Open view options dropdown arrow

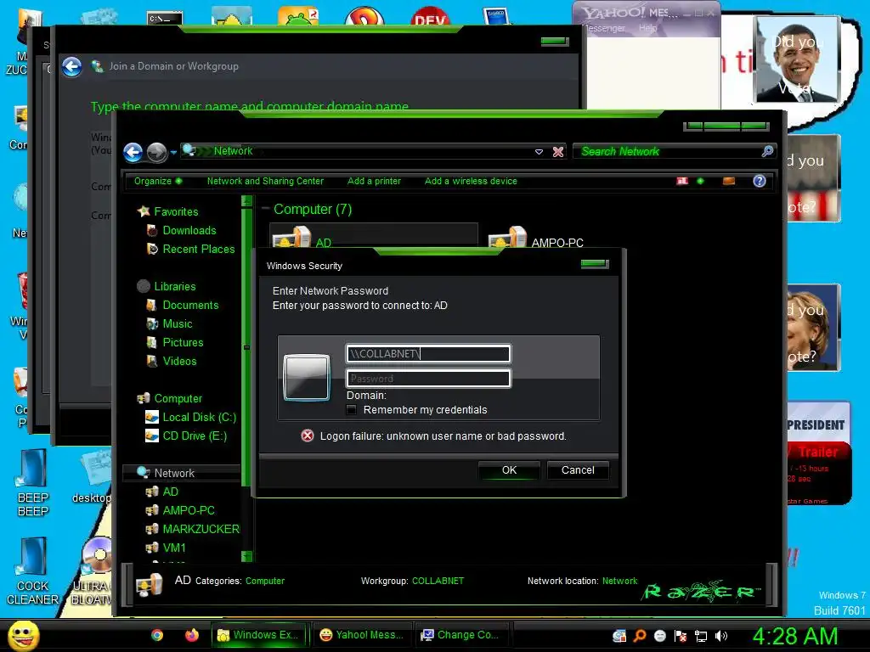coord(700,181)
